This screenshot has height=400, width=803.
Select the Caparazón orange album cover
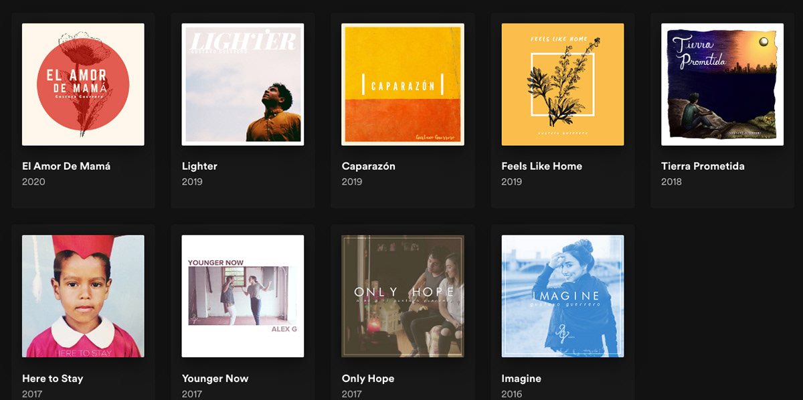tap(403, 84)
